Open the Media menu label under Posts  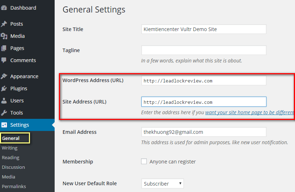17,36
